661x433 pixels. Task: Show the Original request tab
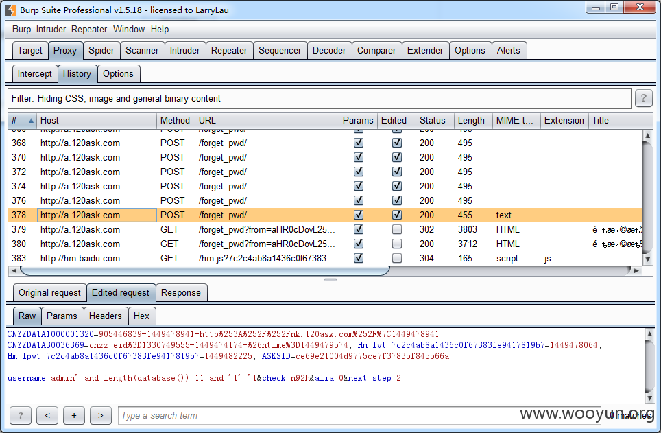pos(49,293)
